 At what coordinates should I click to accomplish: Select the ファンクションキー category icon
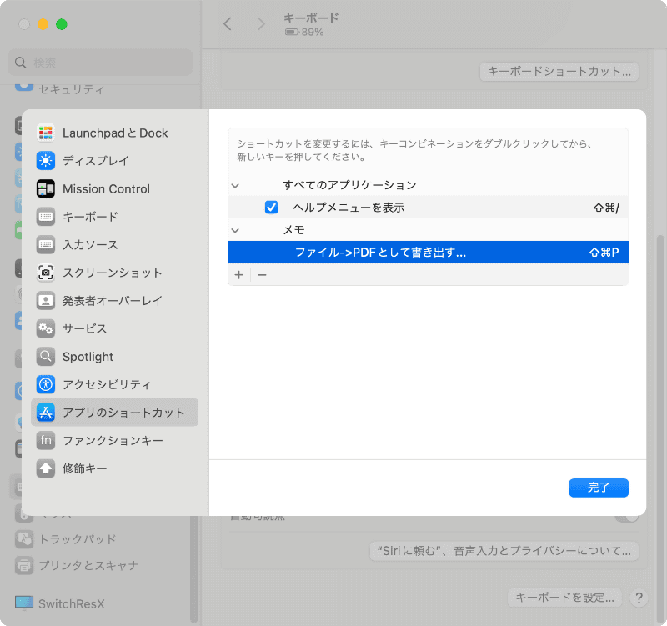(x=48, y=440)
